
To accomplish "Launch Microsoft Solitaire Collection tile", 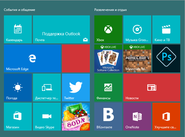I will pos(108,58).
